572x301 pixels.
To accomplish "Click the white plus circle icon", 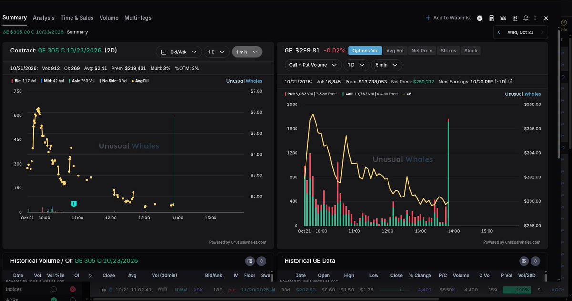I will pyautogui.click(x=480, y=18).
